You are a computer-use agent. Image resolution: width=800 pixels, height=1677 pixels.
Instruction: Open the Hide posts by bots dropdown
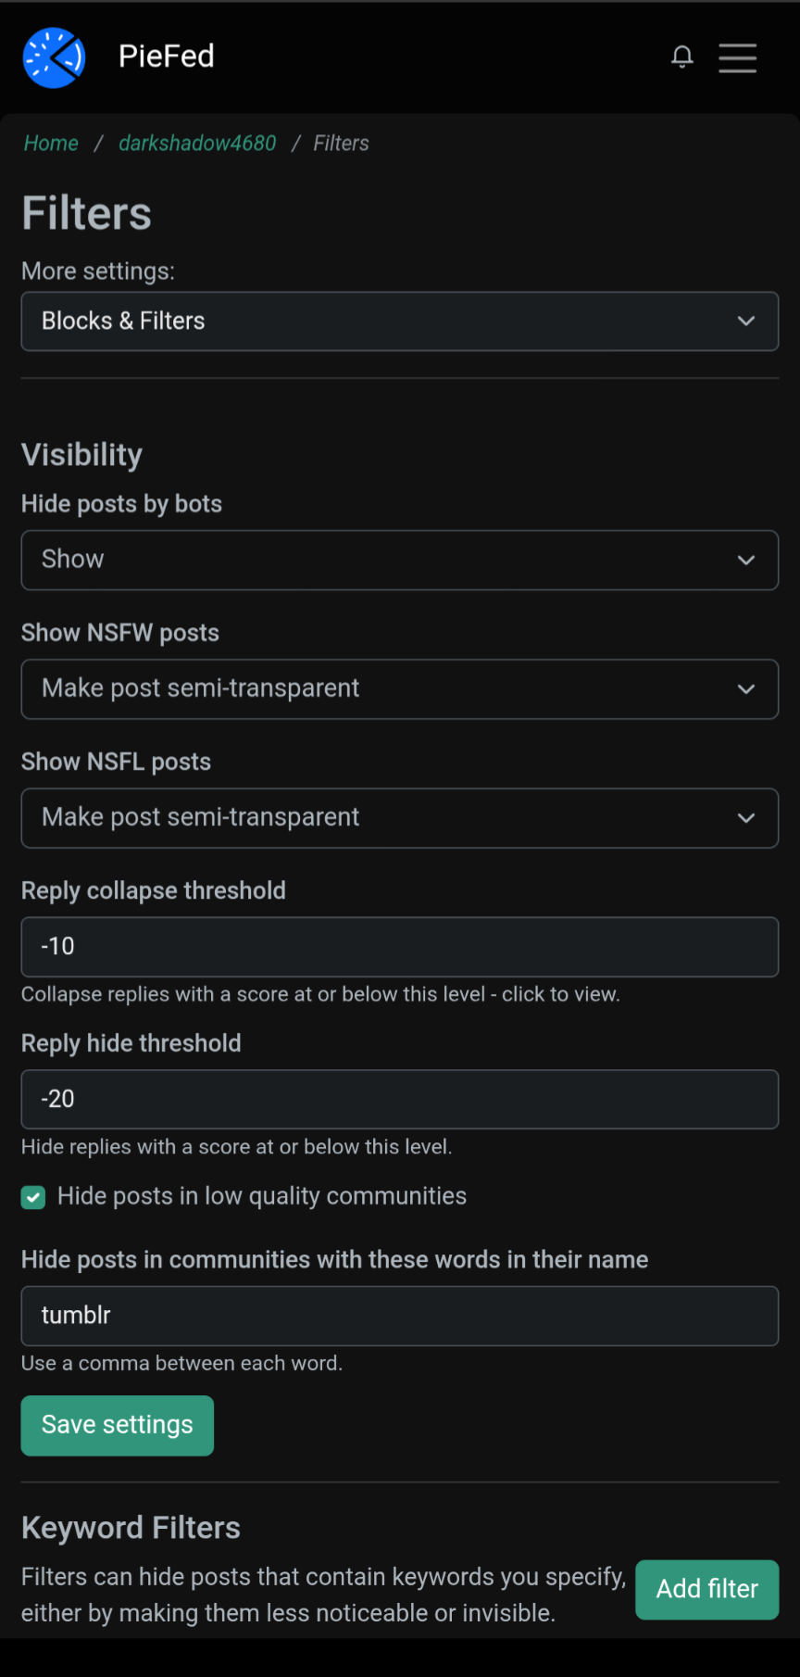(400, 560)
